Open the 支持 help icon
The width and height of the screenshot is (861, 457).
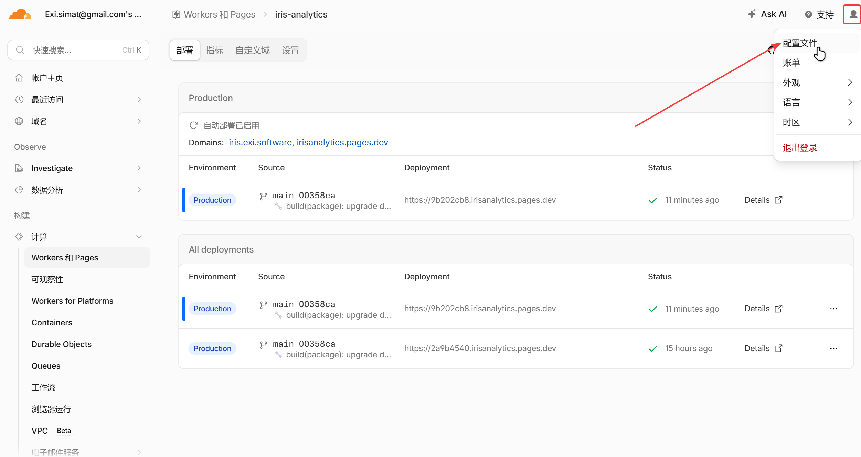click(808, 14)
